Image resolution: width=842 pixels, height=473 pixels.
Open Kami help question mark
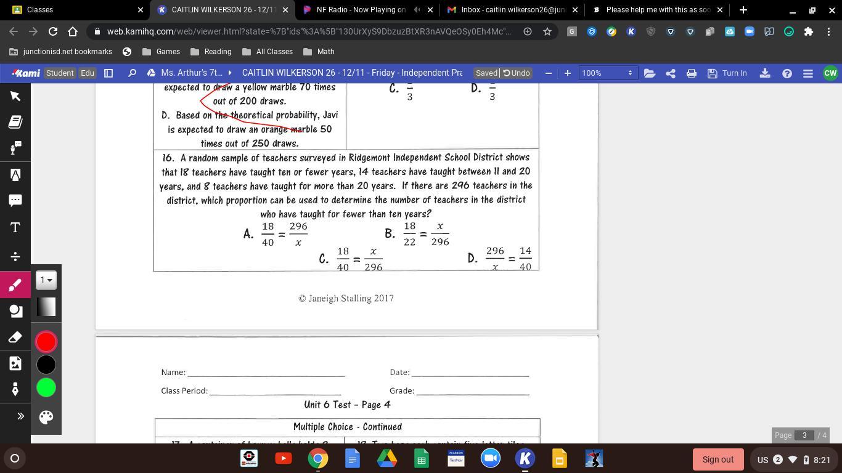(x=787, y=73)
